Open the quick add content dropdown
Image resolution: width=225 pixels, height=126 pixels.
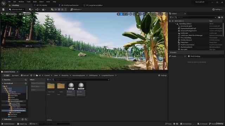31,9
